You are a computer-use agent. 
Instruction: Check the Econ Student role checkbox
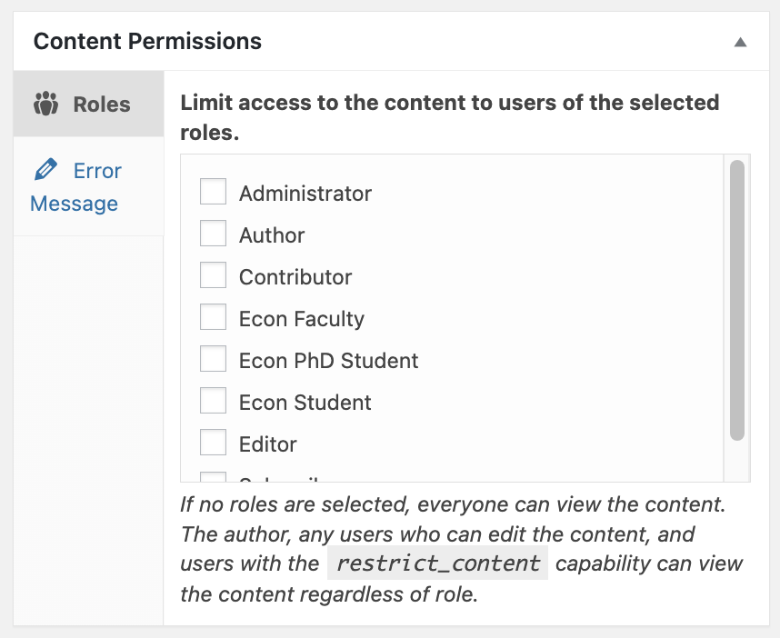tap(213, 401)
